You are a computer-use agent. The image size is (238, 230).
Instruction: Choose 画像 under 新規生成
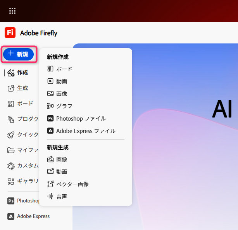62,159
